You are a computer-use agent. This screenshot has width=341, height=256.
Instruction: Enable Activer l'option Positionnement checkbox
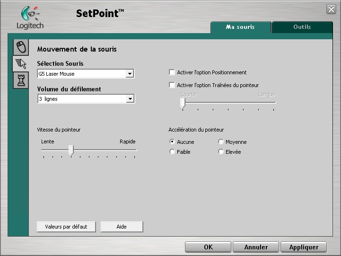[x=172, y=72]
